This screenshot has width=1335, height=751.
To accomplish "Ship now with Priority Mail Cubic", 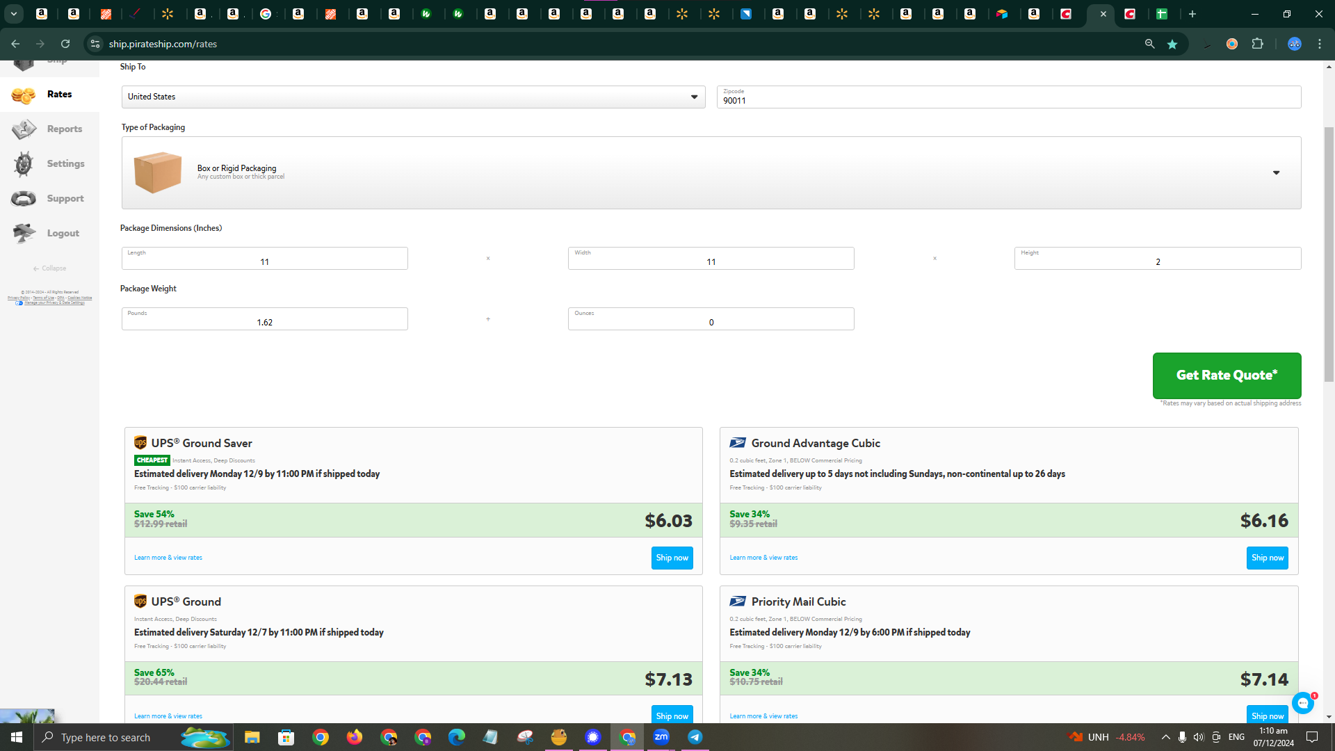I will click(1268, 715).
